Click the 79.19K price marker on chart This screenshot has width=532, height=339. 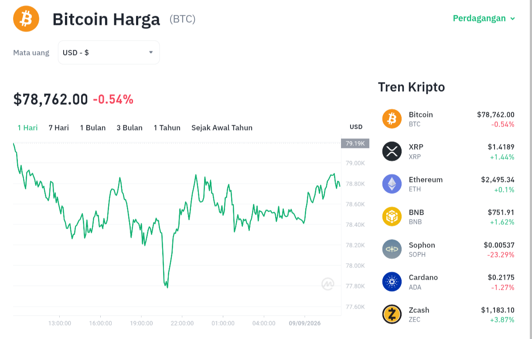[x=355, y=143]
